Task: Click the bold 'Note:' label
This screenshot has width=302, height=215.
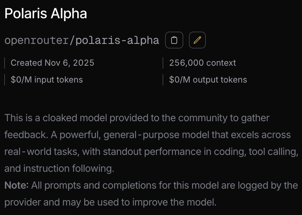Action: (17, 185)
